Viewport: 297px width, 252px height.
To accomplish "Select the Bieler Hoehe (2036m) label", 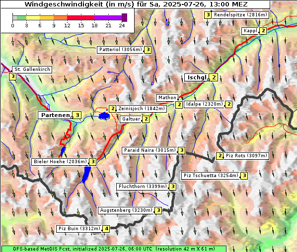I will (60, 162).
